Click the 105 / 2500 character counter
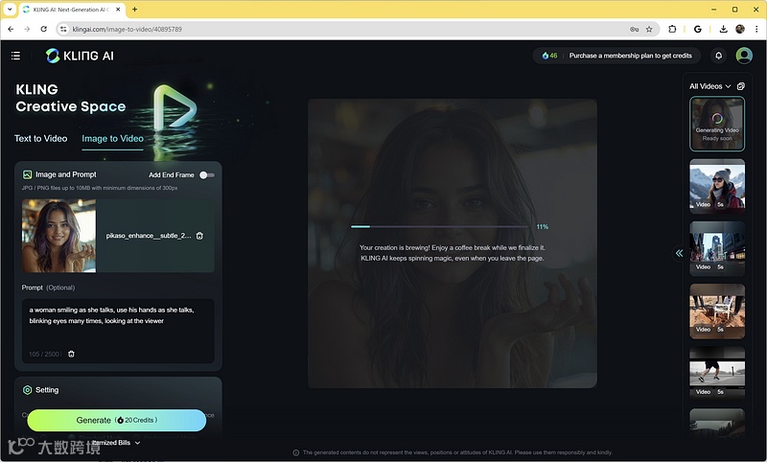The image size is (767, 462). 44,354
